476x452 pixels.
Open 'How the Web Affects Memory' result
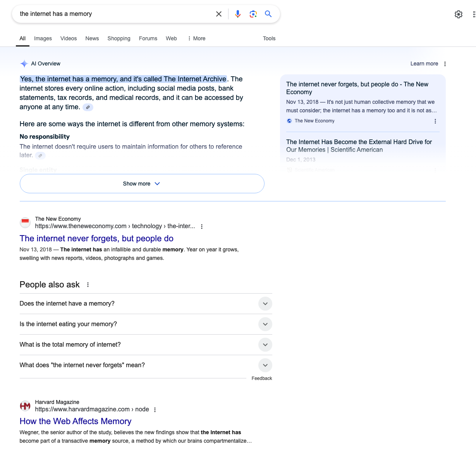76,421
